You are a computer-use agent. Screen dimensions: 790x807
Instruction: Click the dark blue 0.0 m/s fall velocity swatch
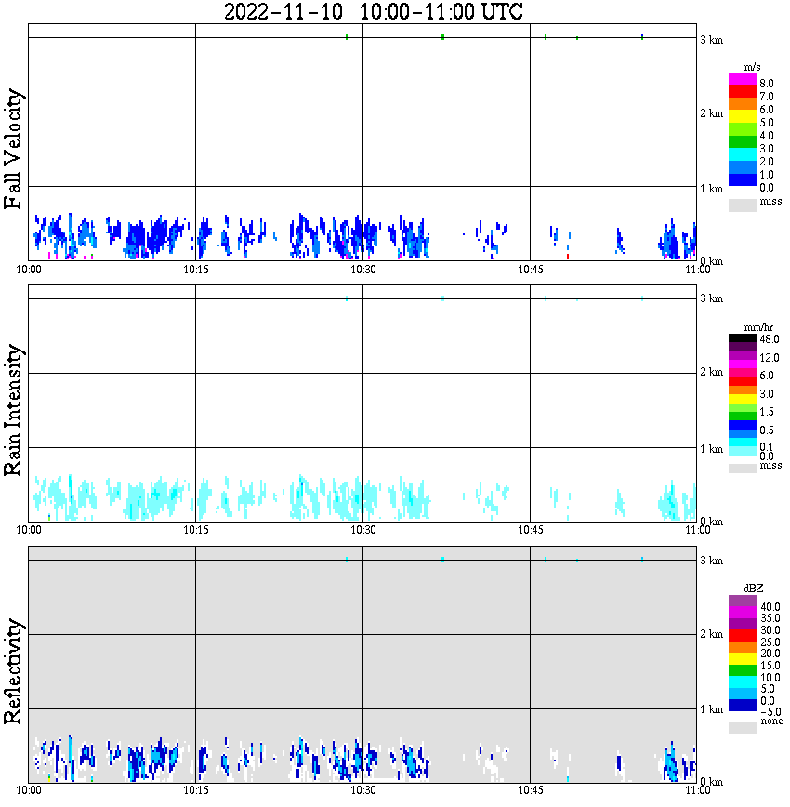743,179
